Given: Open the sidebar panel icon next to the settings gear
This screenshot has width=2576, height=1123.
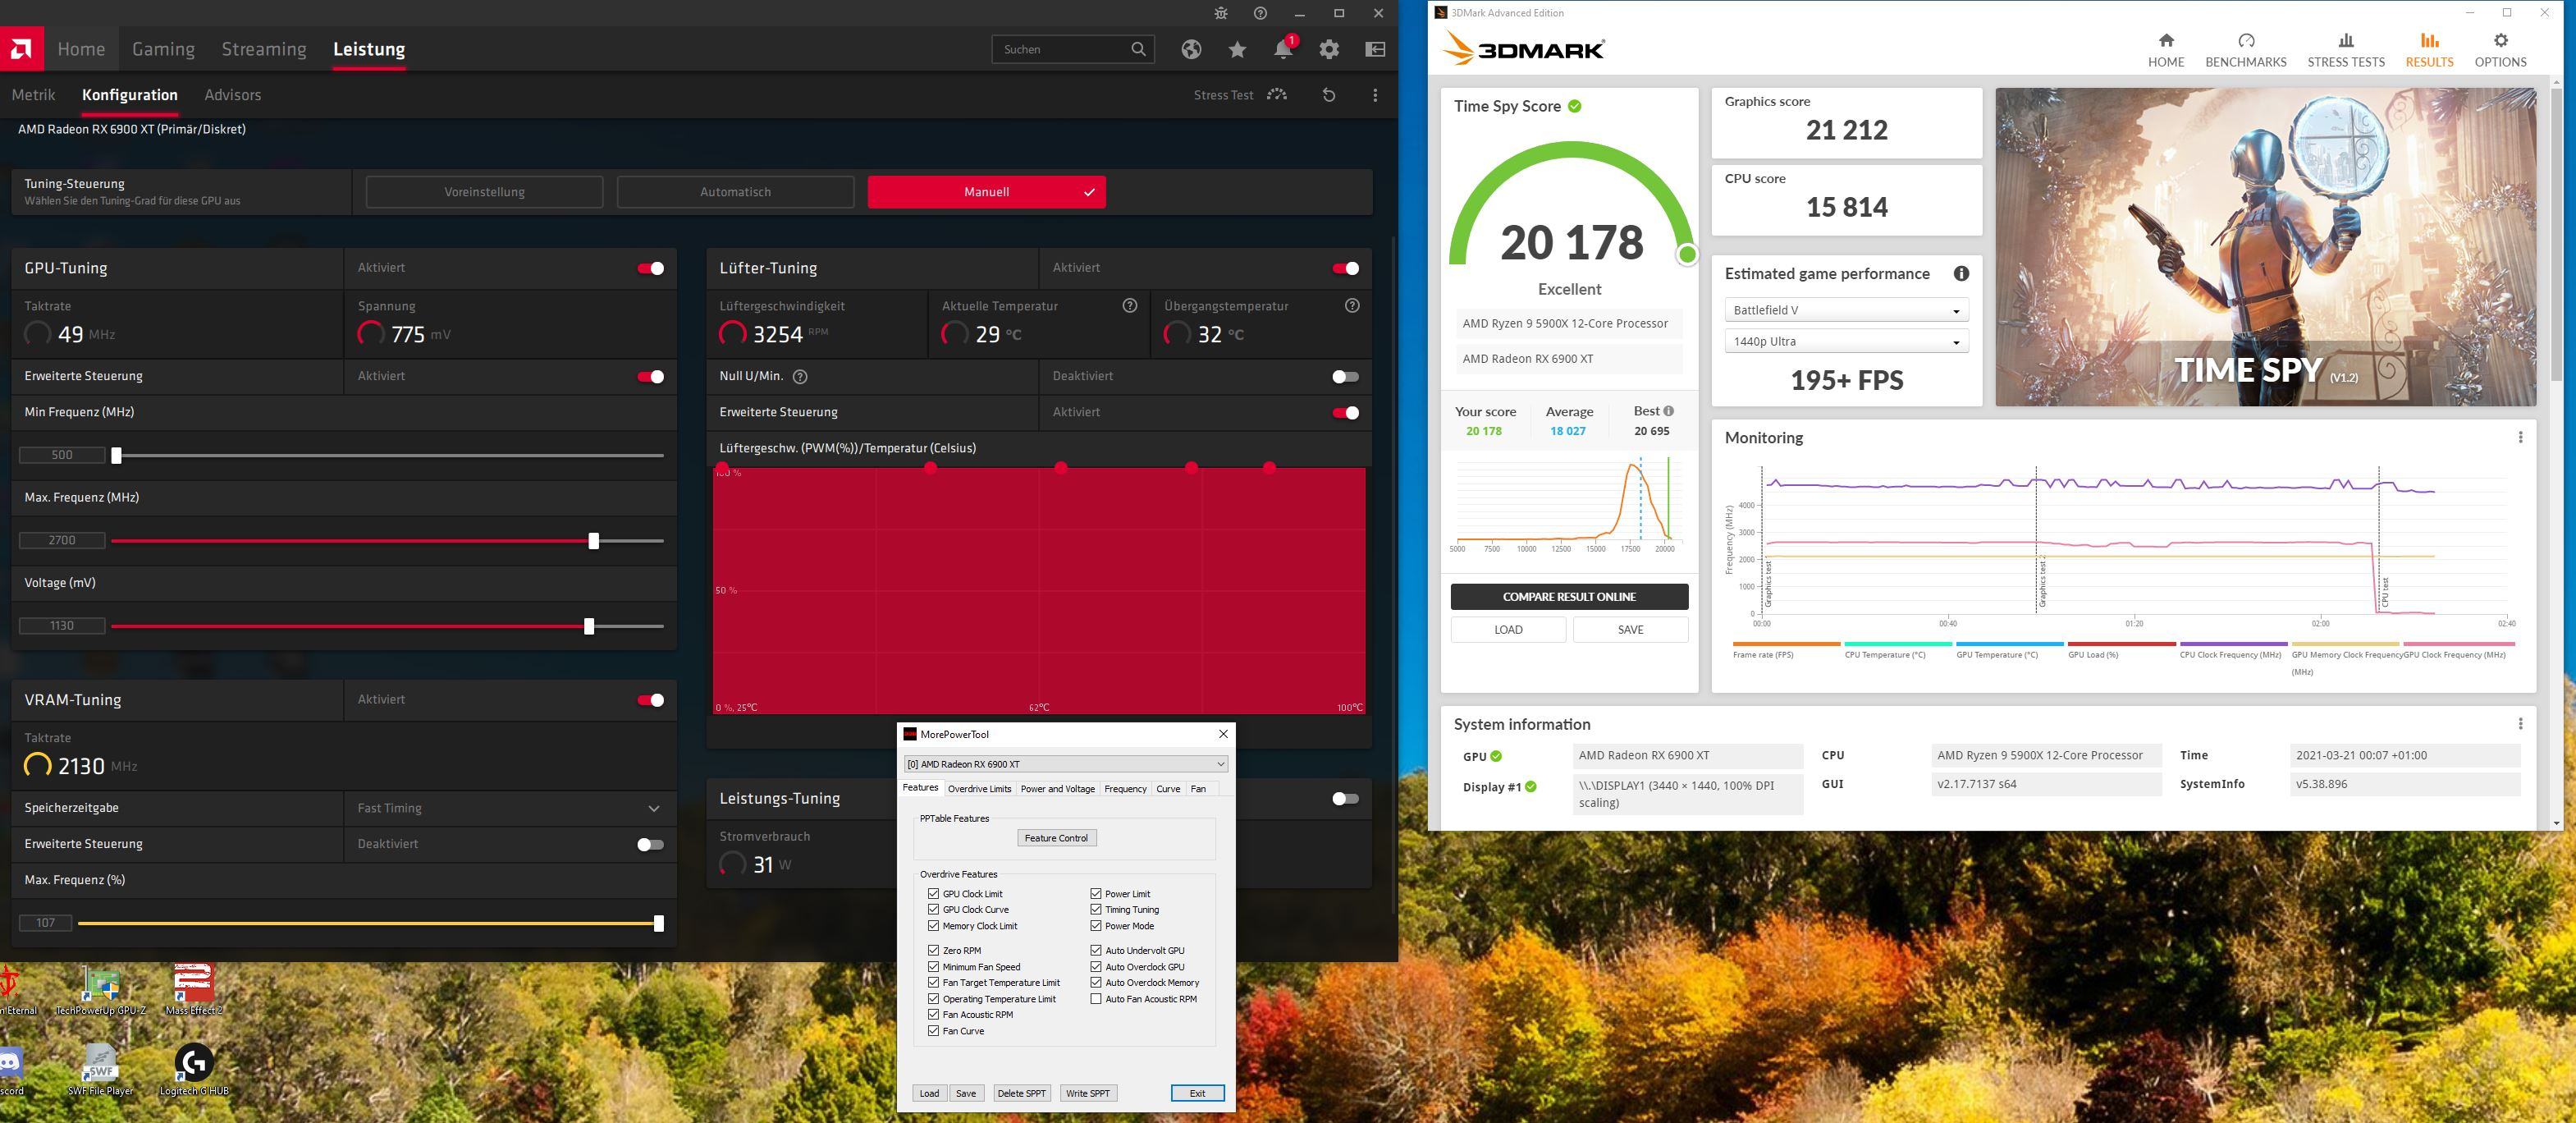Looking at the screenshot, I should click(1375, 49).
